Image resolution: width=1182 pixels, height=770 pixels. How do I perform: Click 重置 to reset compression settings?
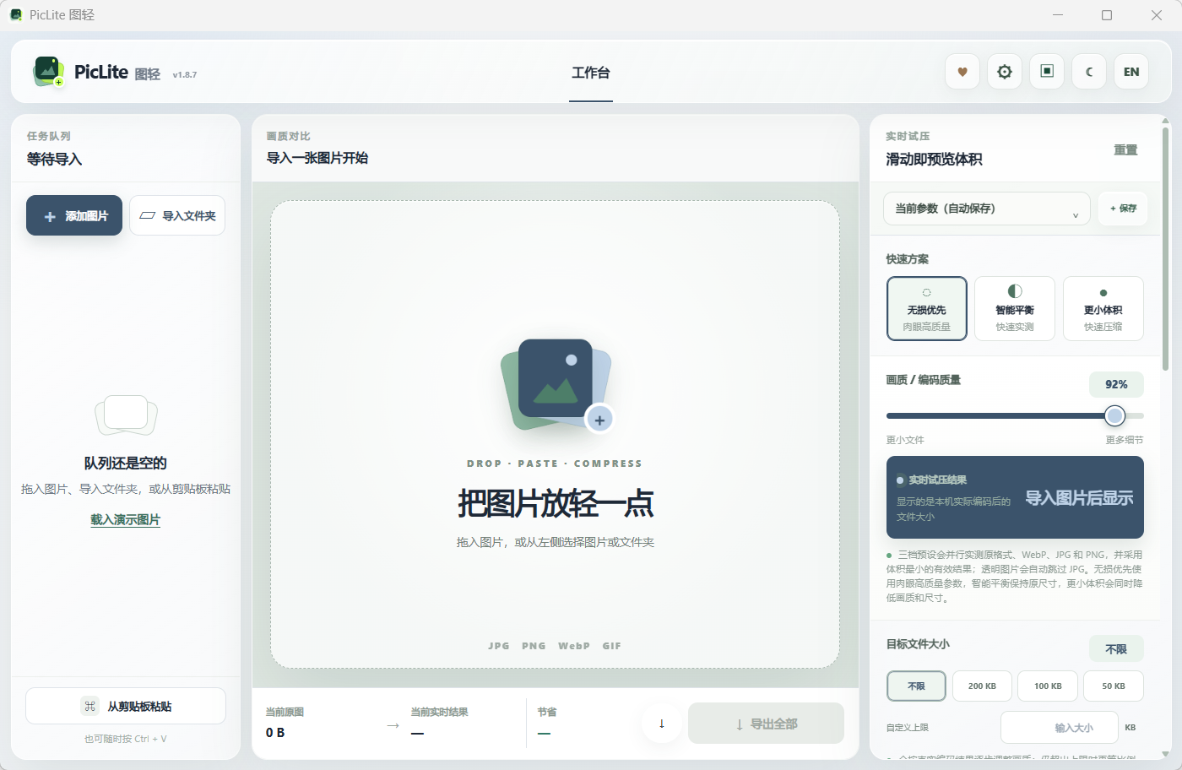[1125, 150]
